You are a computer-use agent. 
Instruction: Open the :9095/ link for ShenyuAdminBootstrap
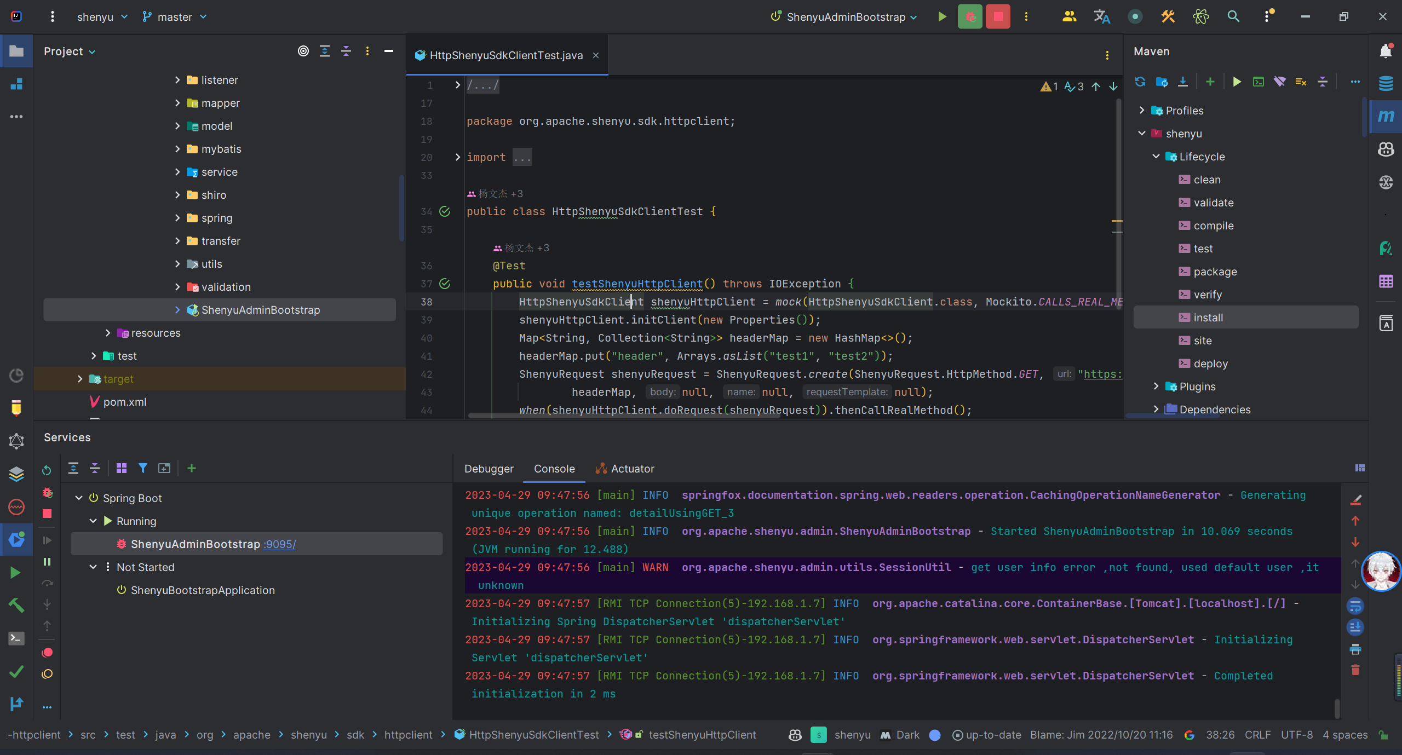tap(279, 544)
